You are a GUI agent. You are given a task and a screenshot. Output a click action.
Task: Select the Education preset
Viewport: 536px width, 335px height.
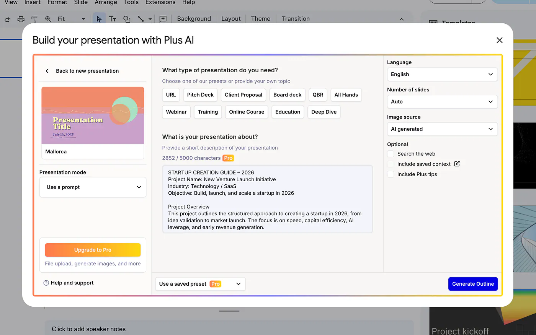coord(288,112)
